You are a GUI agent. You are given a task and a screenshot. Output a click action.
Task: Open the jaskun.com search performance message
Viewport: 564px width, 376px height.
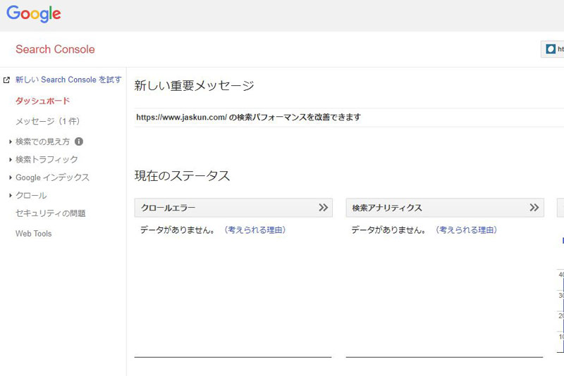pos(248,117)
